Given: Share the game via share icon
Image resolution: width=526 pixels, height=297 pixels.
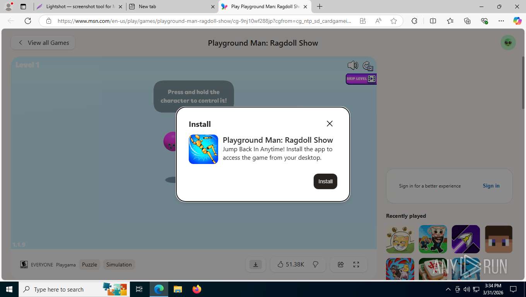Looking at the screenshot, I should tap(341, 265).
